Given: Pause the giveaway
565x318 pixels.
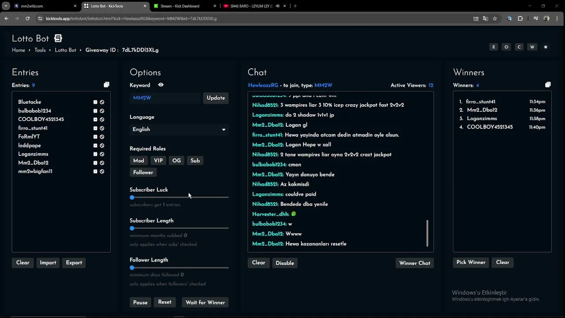Looking at the screenshot, I should coord(140,303).
